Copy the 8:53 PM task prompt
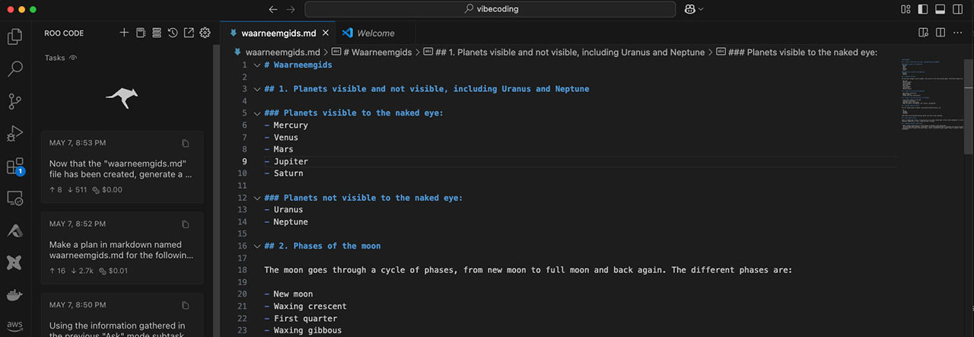Viewport: 974px width, 337px height. pos(186,143)
